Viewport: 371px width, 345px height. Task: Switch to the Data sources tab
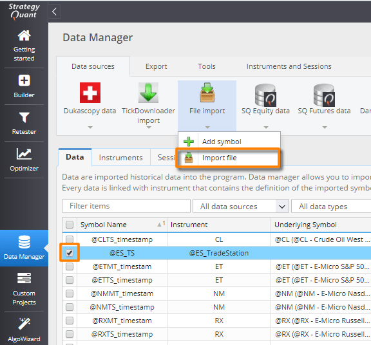[x=93, y=66]
